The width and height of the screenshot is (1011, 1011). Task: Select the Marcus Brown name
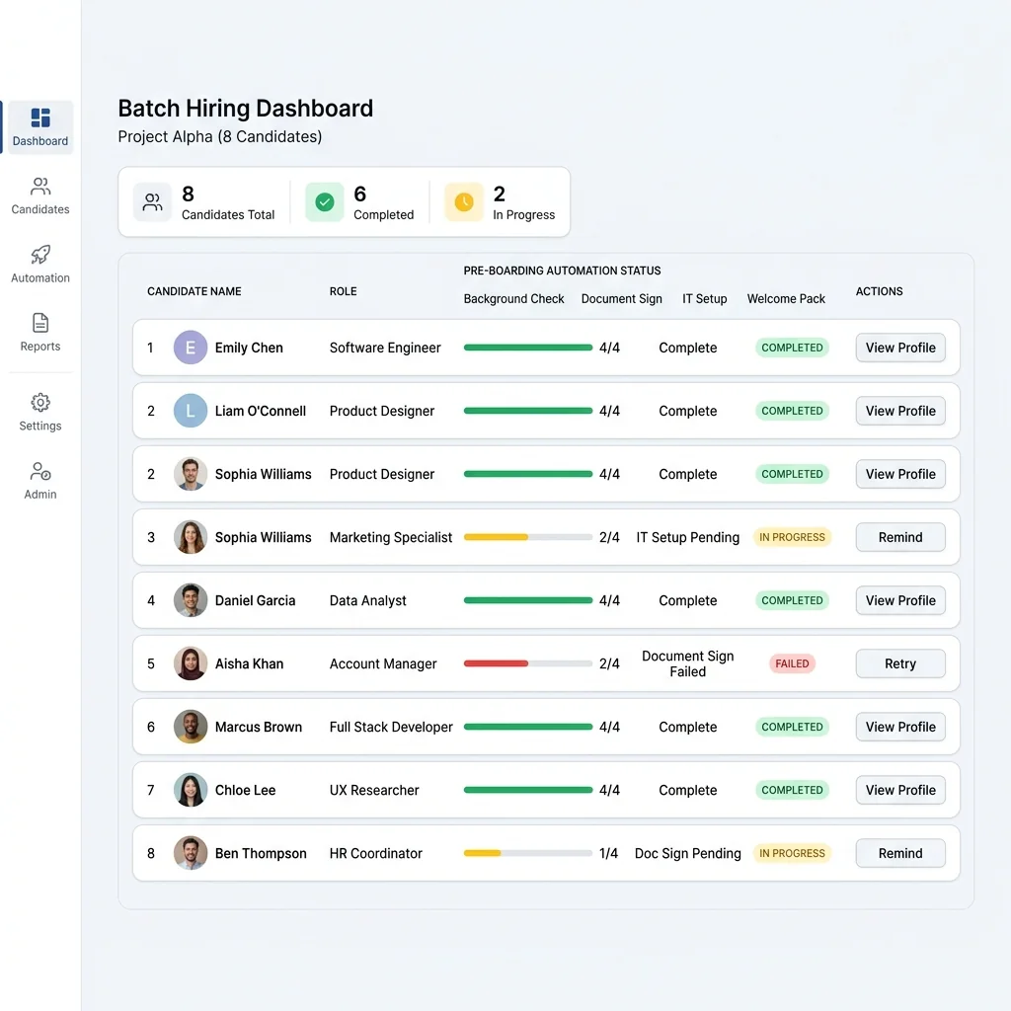coord(259,727)
